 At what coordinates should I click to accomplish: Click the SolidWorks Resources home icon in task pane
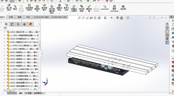click(x=167, y=24)
